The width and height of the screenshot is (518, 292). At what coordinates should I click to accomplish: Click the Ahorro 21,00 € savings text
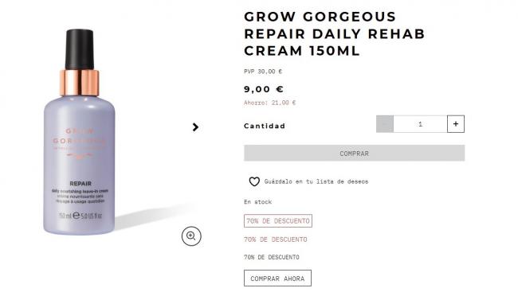(x=269, y=103)
